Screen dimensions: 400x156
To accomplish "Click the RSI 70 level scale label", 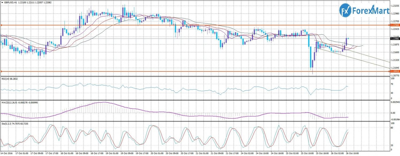I will click(x=392, y=84).
